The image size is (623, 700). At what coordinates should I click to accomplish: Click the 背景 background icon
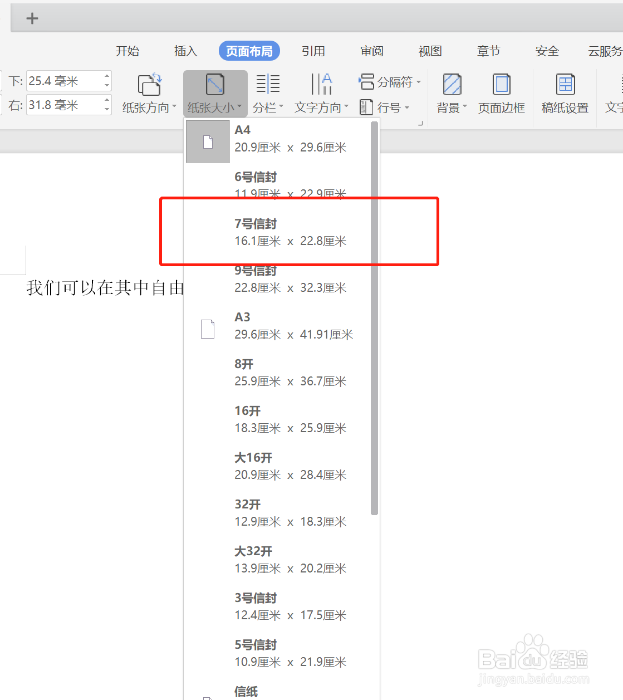click(x=452, y=84)
